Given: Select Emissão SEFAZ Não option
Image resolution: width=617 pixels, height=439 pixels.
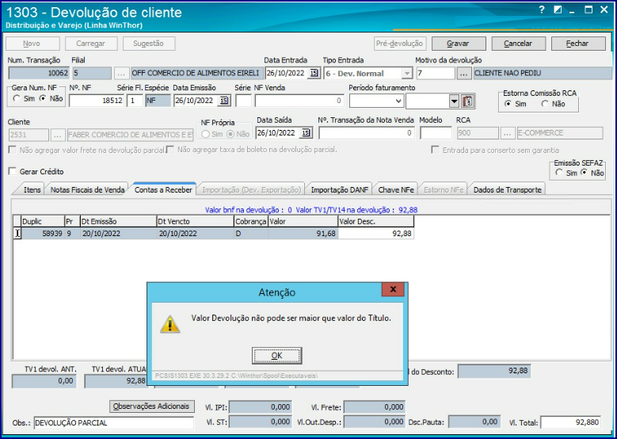Looking at the screenshot, I should [x=585, y=173].
